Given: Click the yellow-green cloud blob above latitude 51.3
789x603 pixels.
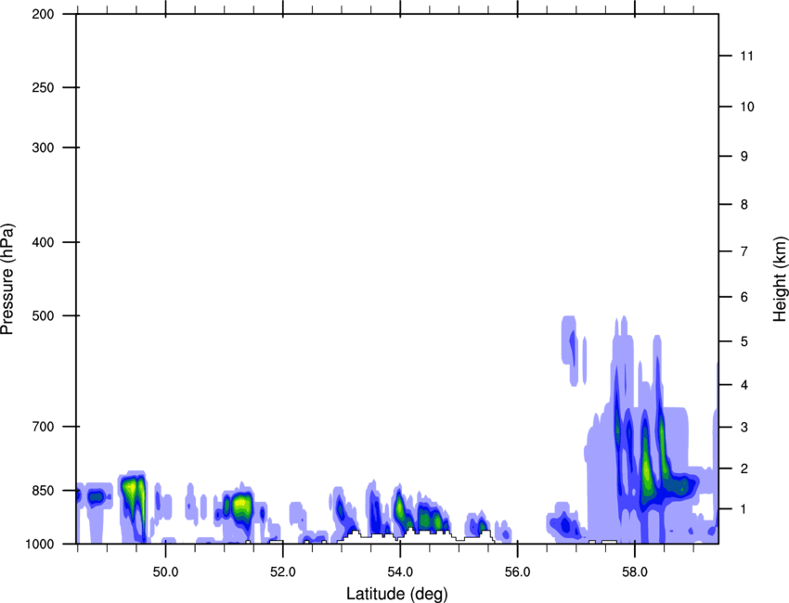Looking at the screenshot, I should pos(242,506).
